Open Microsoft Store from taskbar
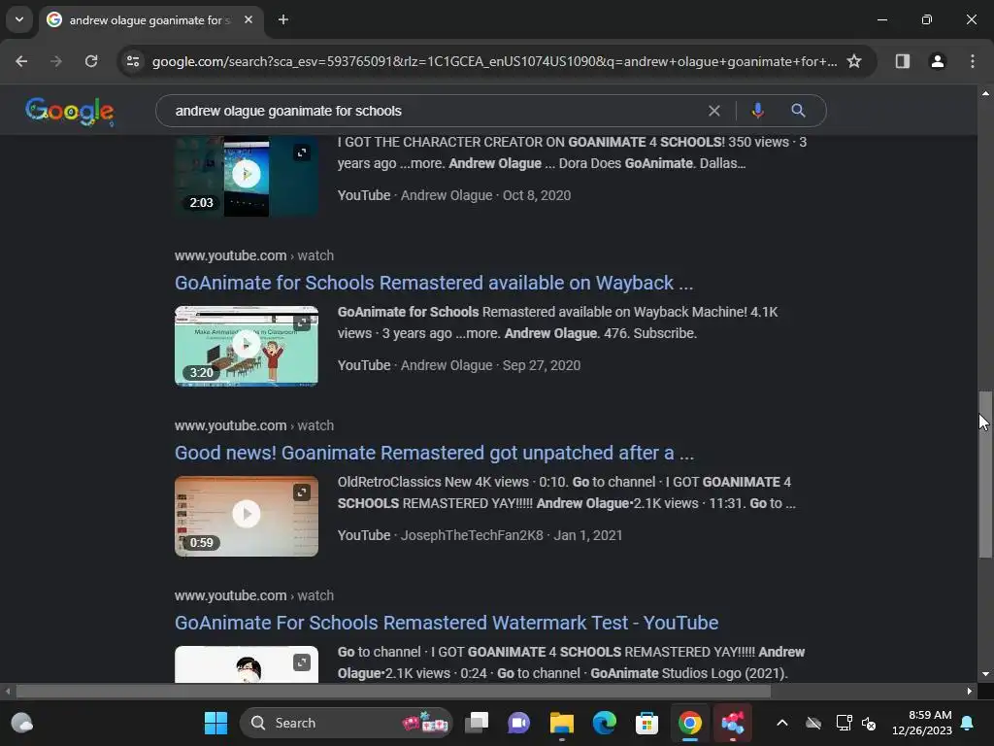Viewport: 994px width, 746px height. pyautogui.click(x=646, y=723)
